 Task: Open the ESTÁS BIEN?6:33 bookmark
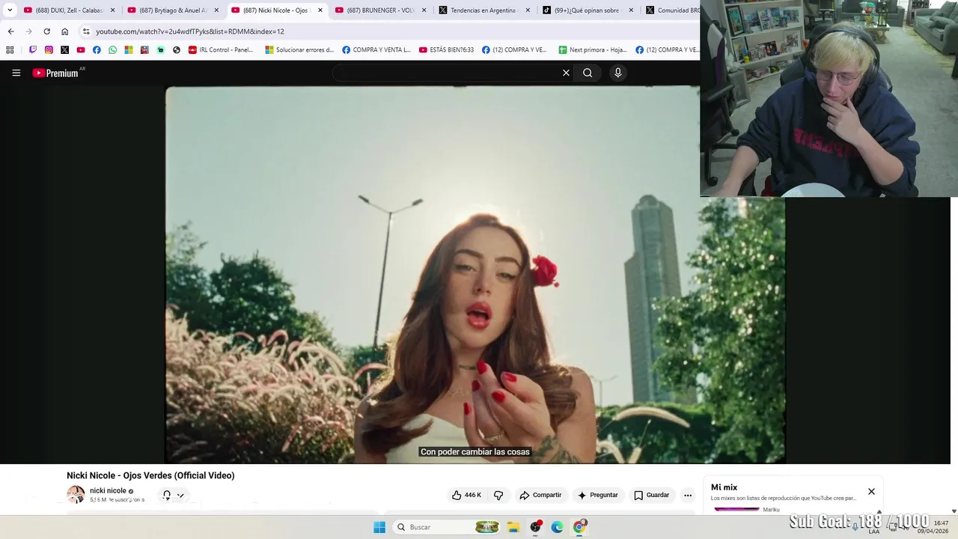click(x=447, y=50)
